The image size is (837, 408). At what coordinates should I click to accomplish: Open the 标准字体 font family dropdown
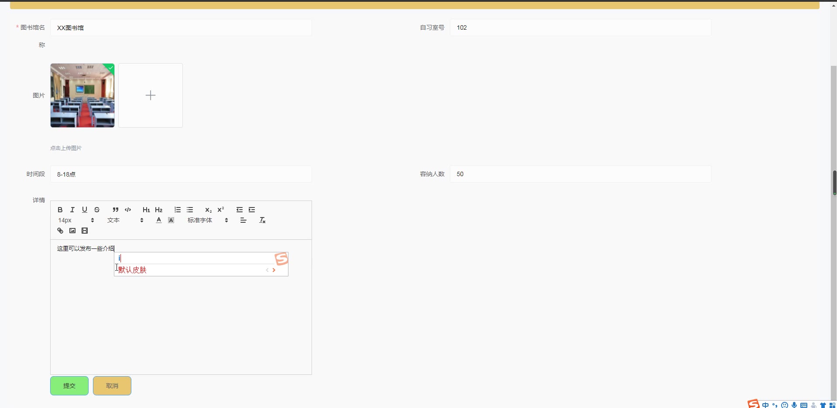208,220
